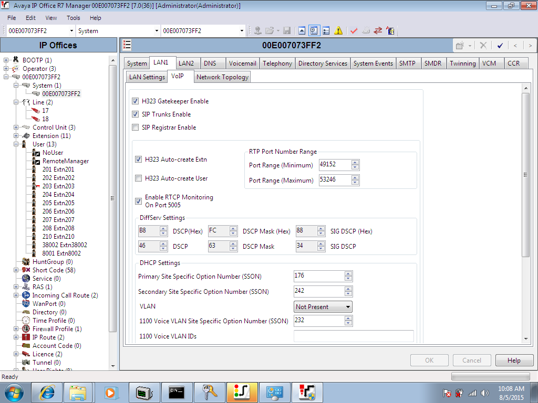Click the Open Configuration from IP Office icon

(257, 31)
